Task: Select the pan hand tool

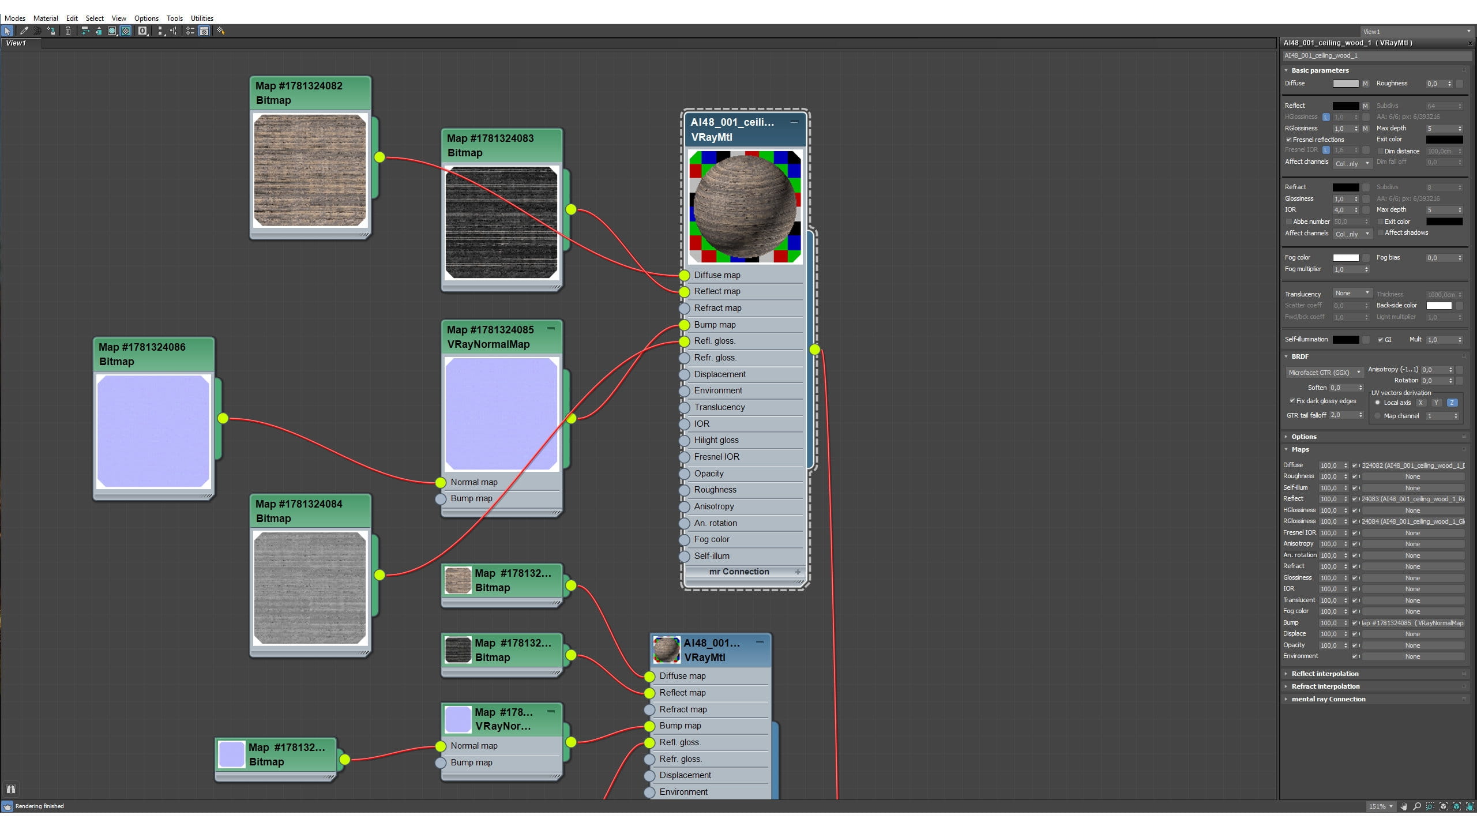Action: point(1404,806)
